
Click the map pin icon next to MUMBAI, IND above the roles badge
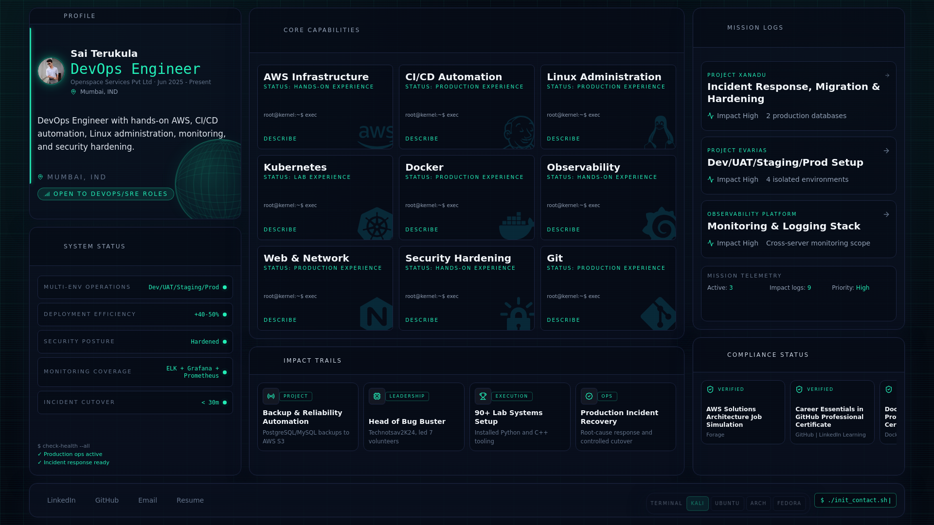(40, 177)
